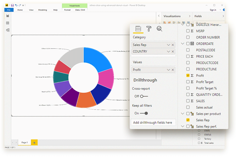This screenshot has height=157, width=236.
Task: Open the Profit value dropdown arrow
Action: coord(168,70)
